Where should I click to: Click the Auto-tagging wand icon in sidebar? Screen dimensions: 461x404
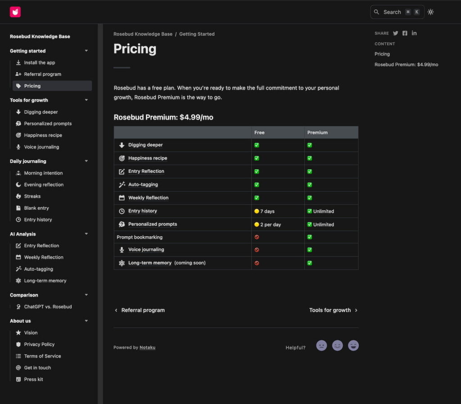(x=18, y=269)
